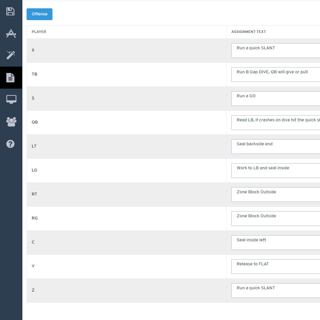Click the Save floppy disk icon

tap(11, 12)
